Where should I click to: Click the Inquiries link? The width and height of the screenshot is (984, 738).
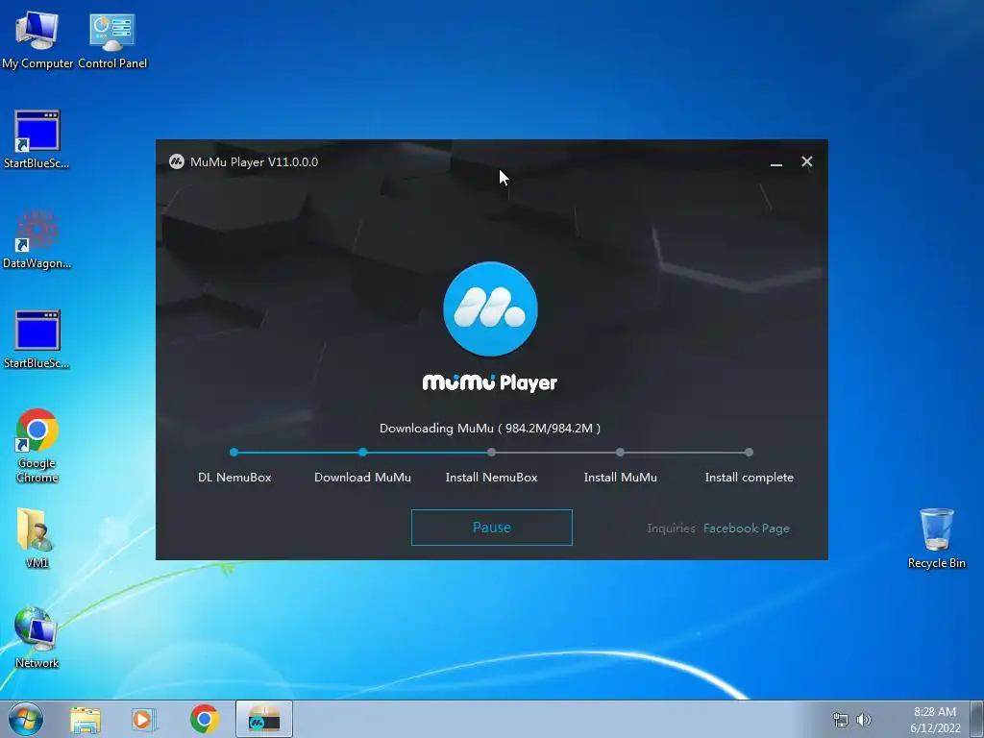click(x=671, y=529)
